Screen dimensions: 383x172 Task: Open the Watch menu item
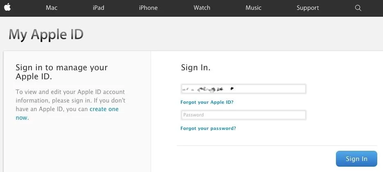pyautogui.click(x=202, y=8)
